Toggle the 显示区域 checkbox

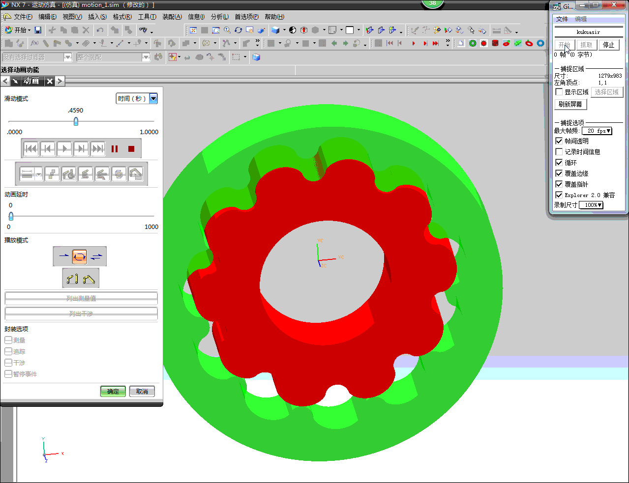(559, 92)
